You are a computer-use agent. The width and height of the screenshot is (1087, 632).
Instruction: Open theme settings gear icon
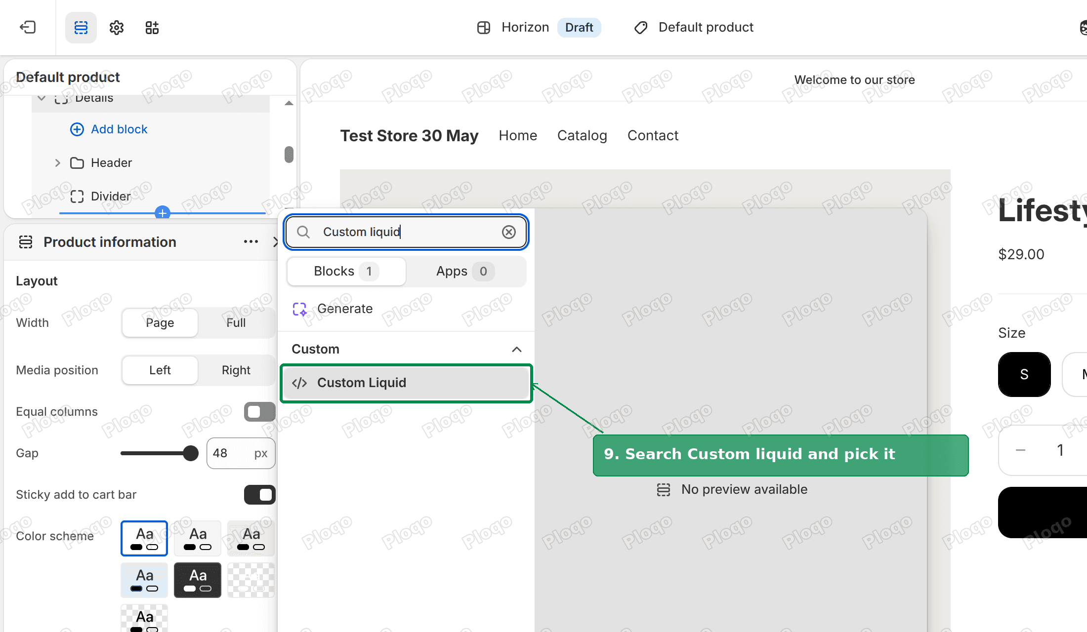[x=117, y=27]
